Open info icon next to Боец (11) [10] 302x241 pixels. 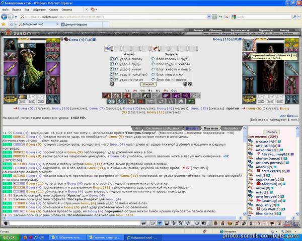point(240,39)
